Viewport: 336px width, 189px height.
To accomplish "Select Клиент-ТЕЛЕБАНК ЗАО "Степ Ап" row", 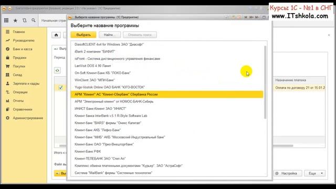I will [x=167, y=159].
